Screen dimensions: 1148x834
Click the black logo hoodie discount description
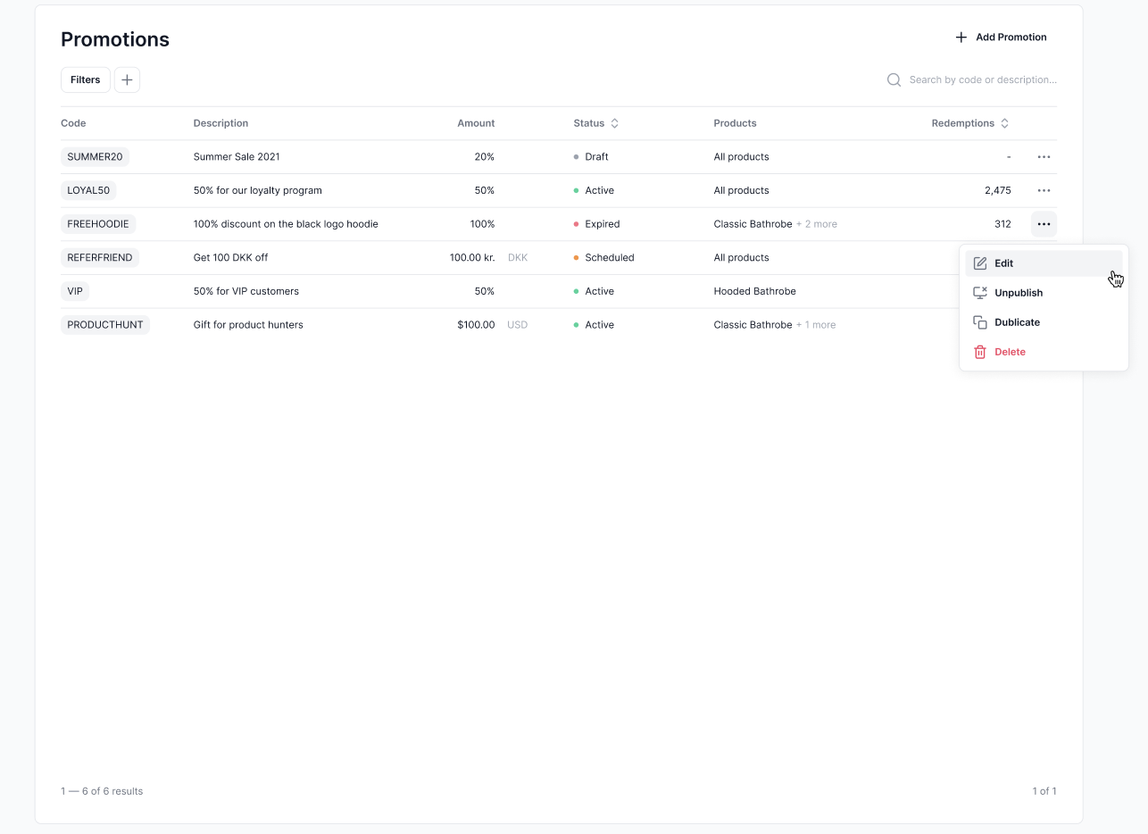click(x=286, y=224)
